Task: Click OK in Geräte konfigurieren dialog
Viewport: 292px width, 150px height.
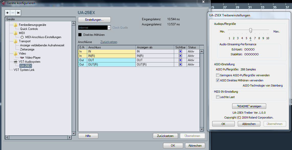Action: (x=173, y=146)
